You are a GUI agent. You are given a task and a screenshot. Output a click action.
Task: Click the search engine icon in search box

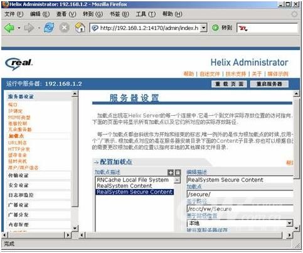pos(243,28)
